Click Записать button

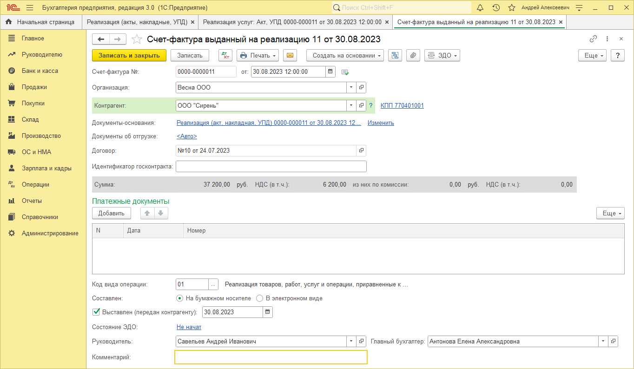[x=190, y=55]
